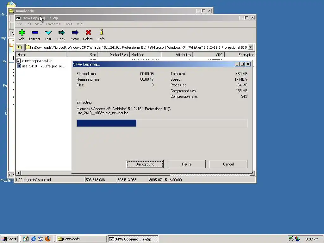Select the winworldpc.com.txt file icon
Image resolution: width=324 pixels, height=243 pixels.
click(x=19, y=60)
